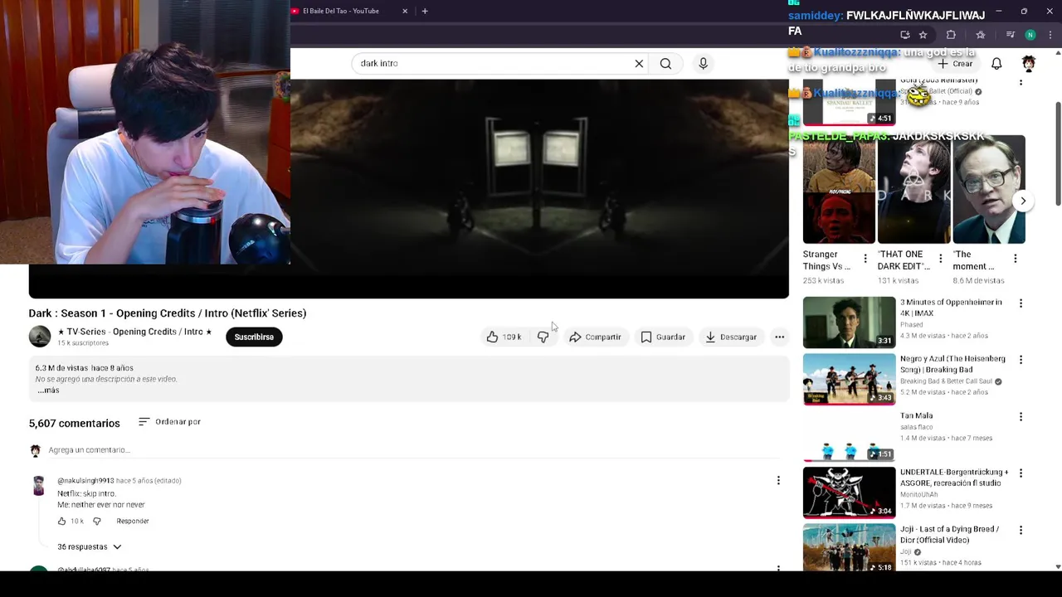Play the UNDERTALE Bergentrückung thumbnail
Screen dimensions: 1062x597
pyautogui.click(x=849, y=493)
